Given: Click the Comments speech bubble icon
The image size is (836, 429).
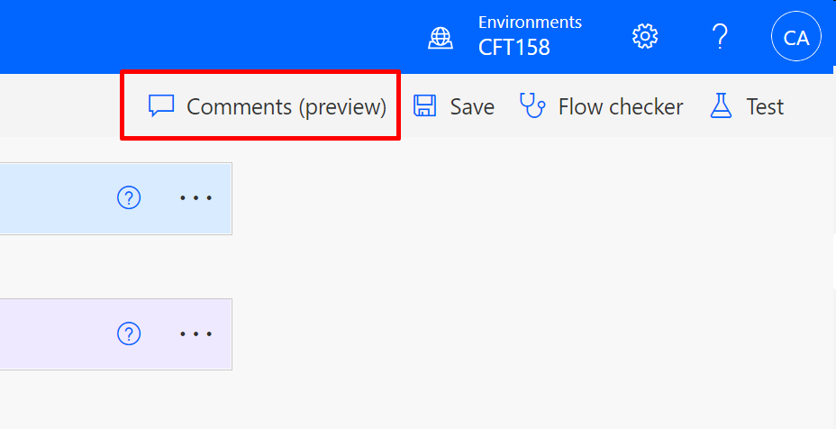Looking at the screenshot, I should (x=161, y=106).
